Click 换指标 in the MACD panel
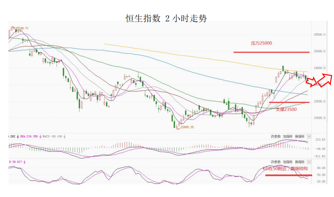Image resolution: width=334 pixels, height=197 pixels. (x=300, y=136)
